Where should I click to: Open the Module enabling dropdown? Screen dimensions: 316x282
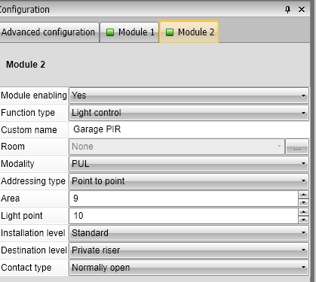click(189, 96)
